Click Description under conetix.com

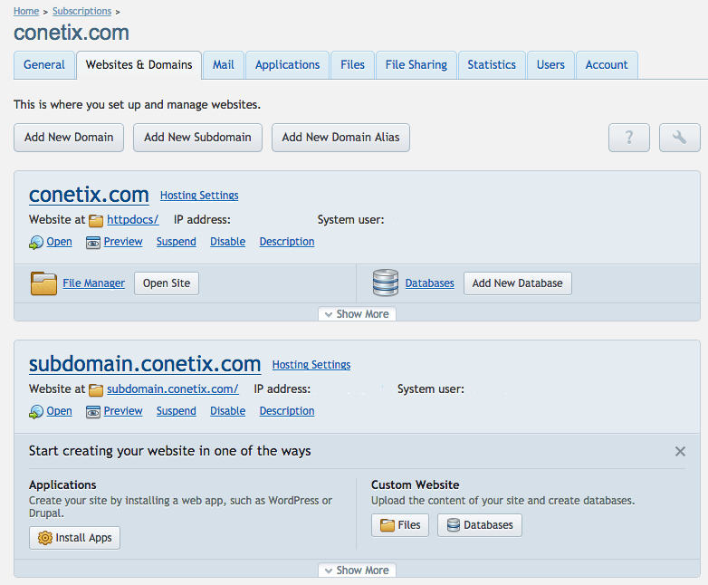287,242
